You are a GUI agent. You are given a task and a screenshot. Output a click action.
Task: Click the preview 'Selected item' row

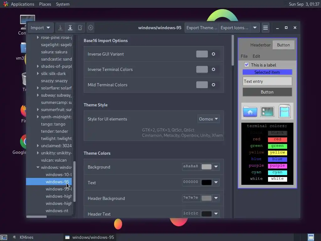tap(267, 72)
